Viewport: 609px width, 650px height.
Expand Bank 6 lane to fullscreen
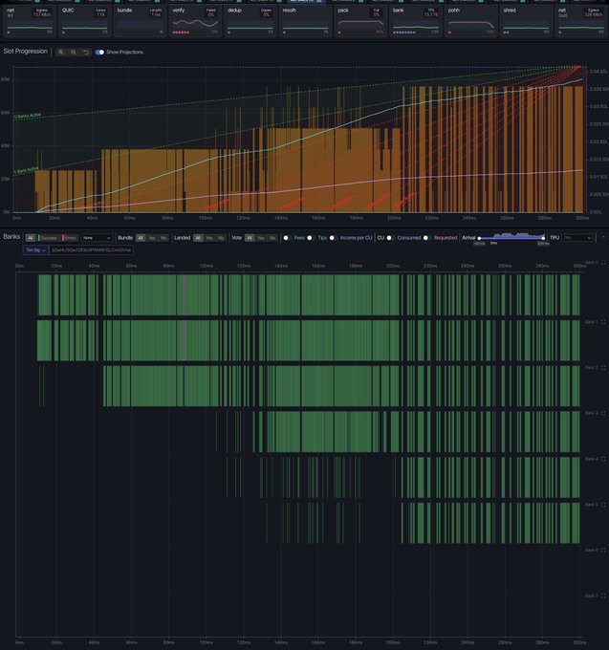tap(603, 550)
